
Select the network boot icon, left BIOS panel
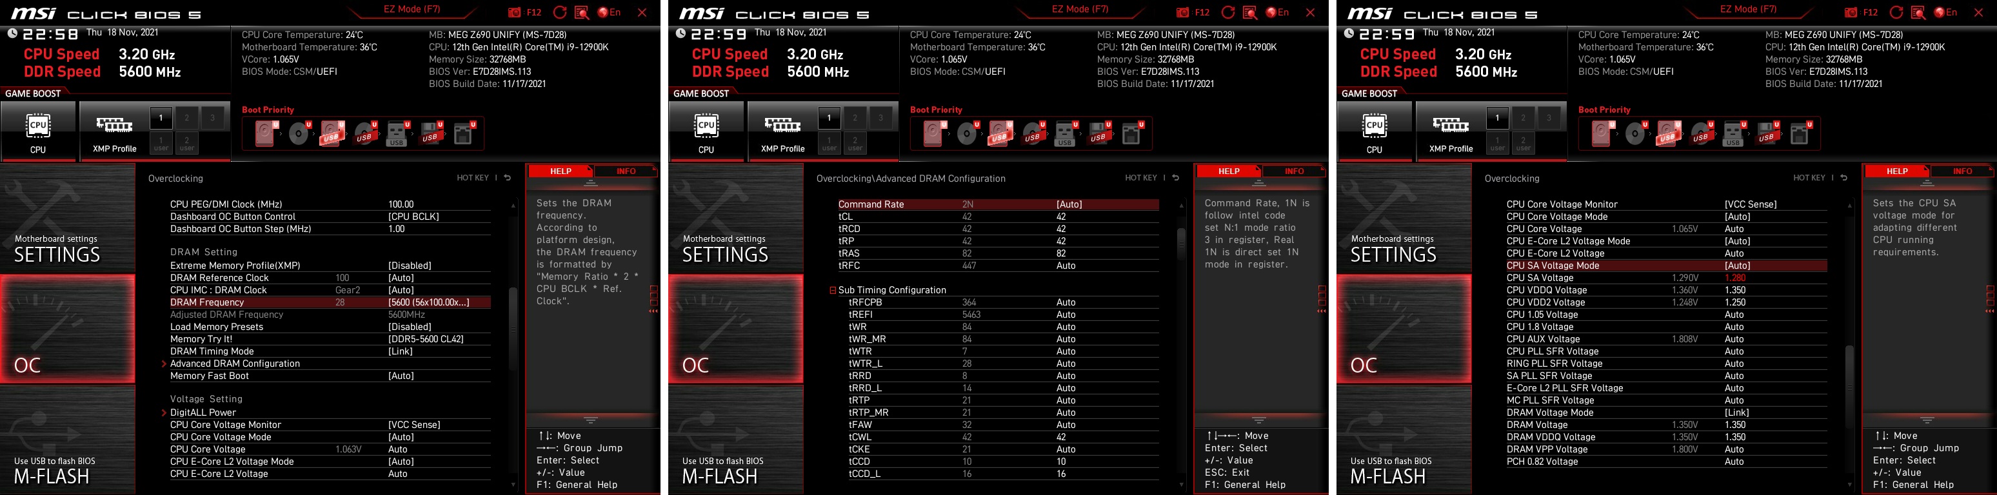coord(464,134)
